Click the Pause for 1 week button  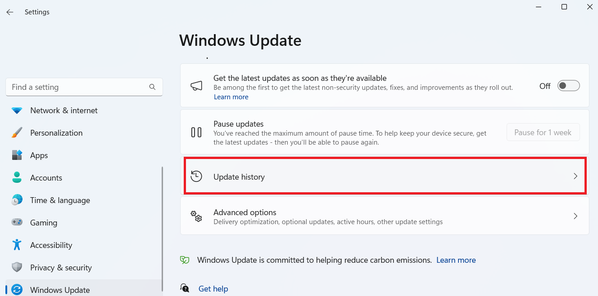pyautogui.click(x=543, y=133)
